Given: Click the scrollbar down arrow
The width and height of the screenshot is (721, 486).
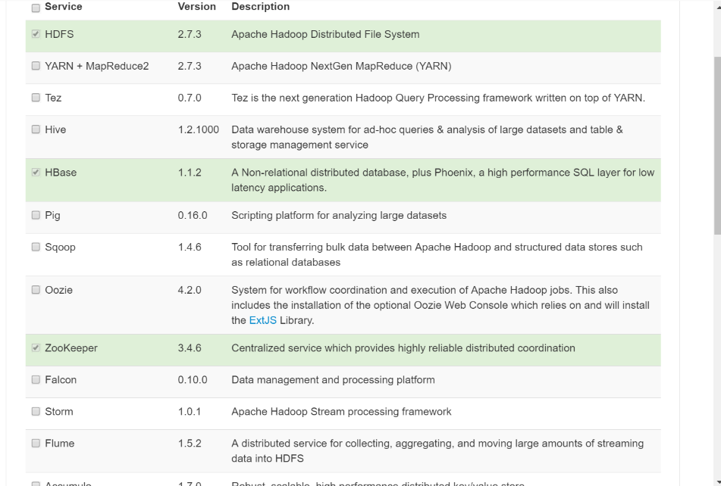Looking at the screenshot, I should pos(716,481).
